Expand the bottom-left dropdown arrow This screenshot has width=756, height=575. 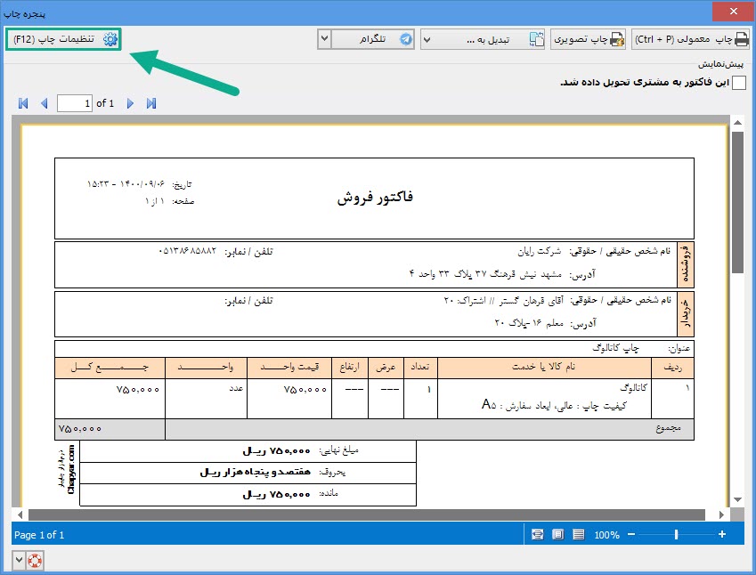(x=19, y=561)
